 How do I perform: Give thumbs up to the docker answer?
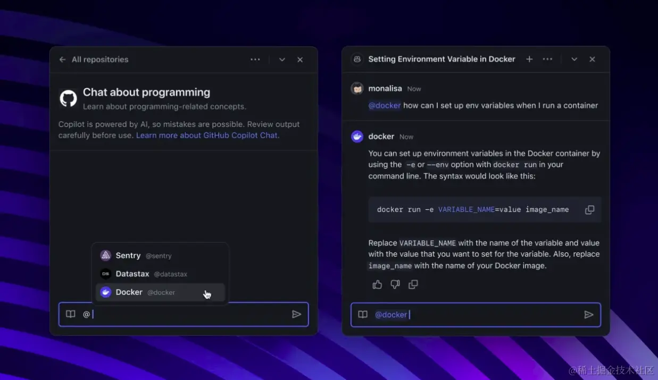(378, 284)
